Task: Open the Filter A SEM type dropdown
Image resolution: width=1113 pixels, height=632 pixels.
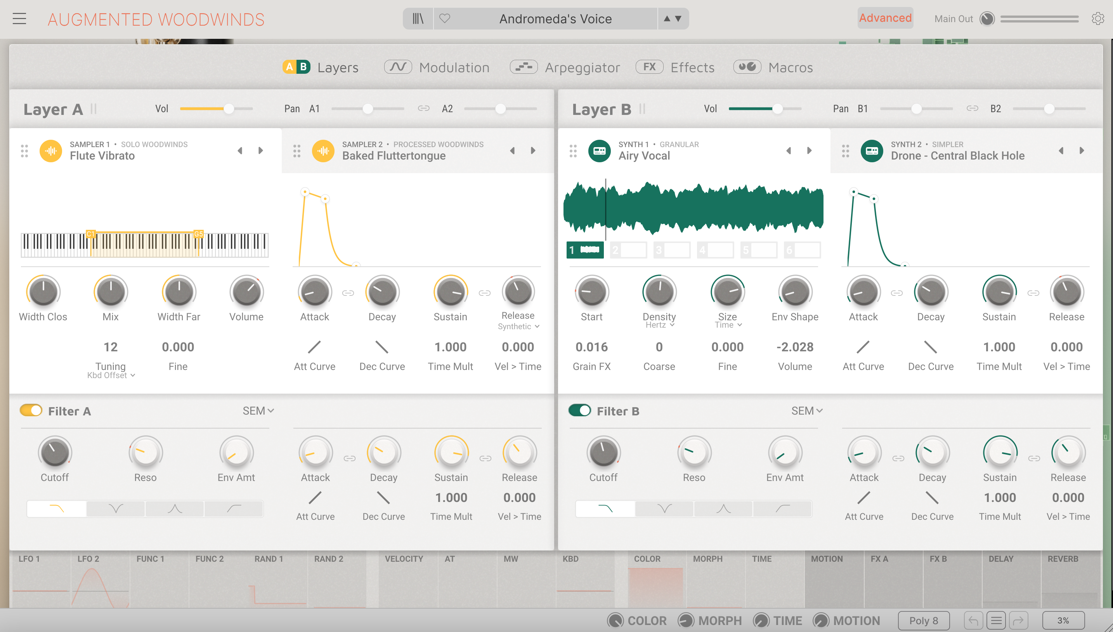Action: [x=258, y=411]
